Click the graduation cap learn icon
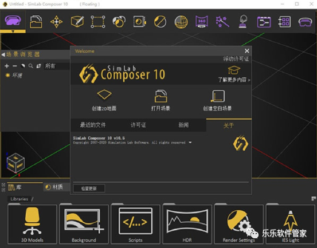The image size is (317, 248). (x=234, y=70)
